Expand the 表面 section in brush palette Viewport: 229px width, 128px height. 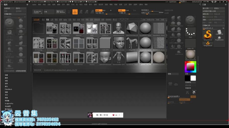tap(6, 98)
